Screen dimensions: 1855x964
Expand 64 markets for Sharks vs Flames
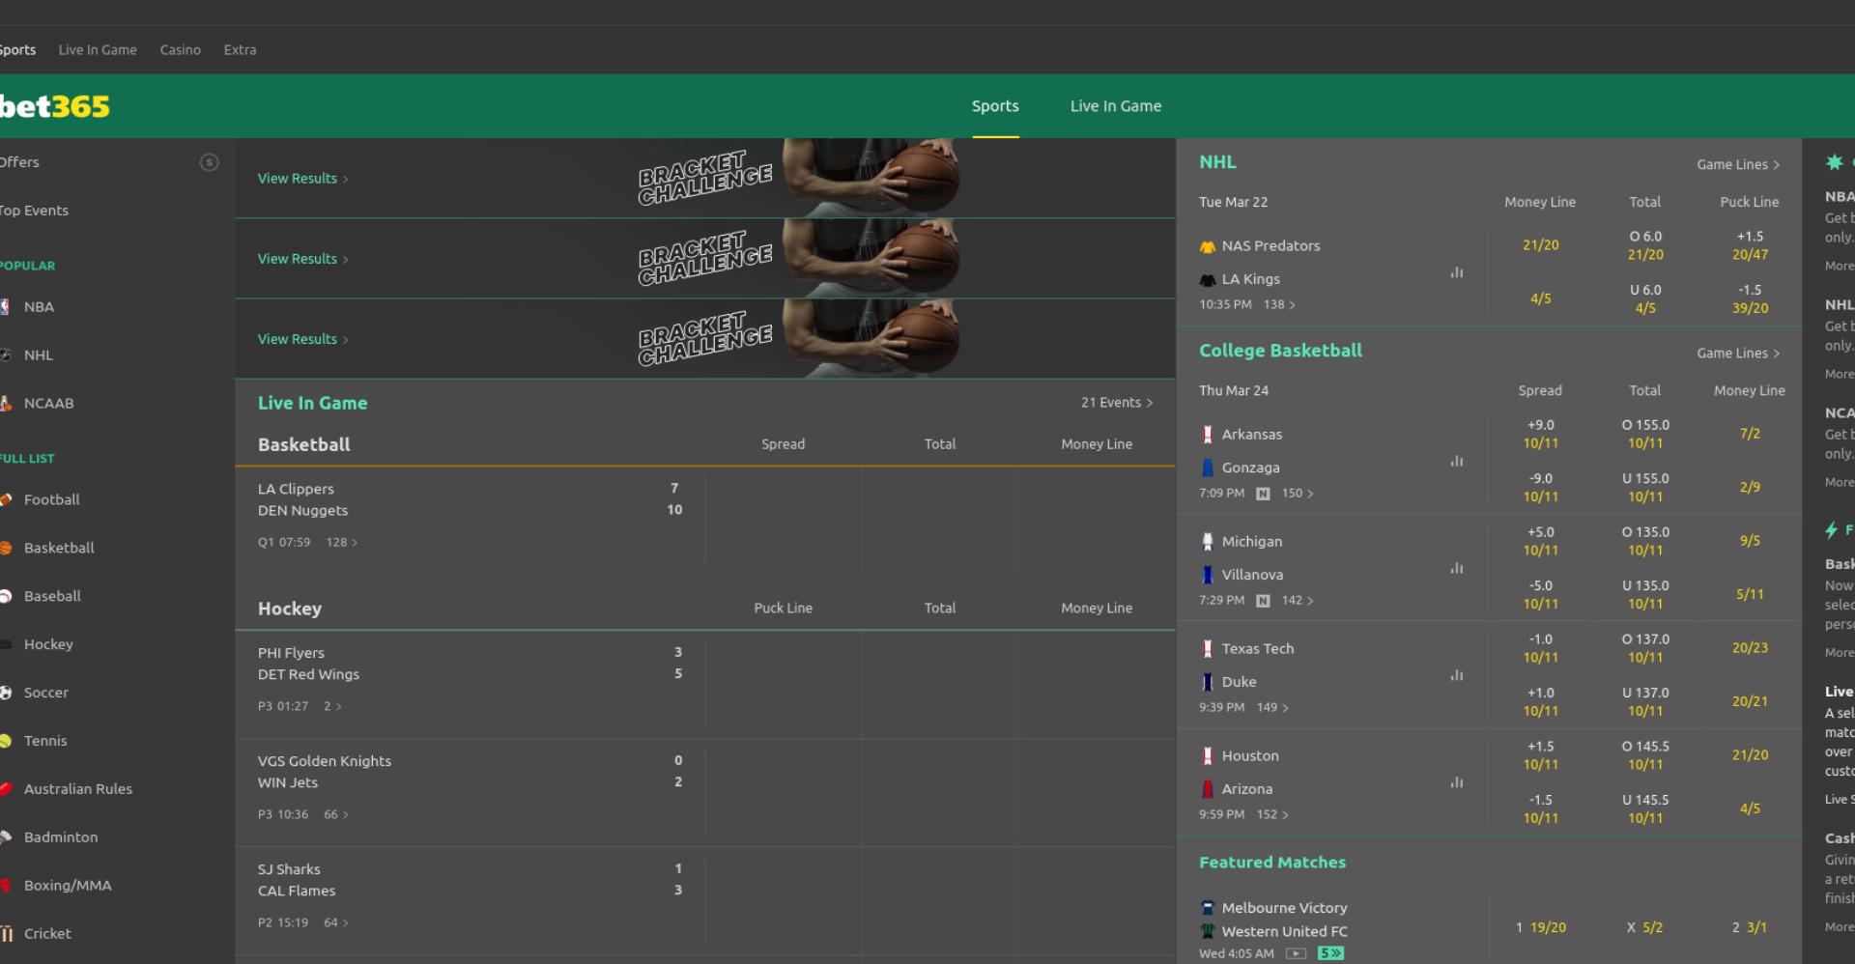(x=336, y=923)
